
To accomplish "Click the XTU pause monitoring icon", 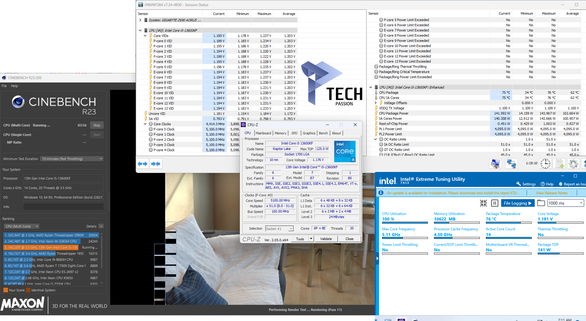I will coord(495,203).
